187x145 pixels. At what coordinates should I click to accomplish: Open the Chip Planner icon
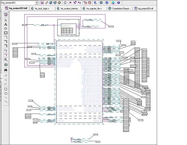(55, 3)
